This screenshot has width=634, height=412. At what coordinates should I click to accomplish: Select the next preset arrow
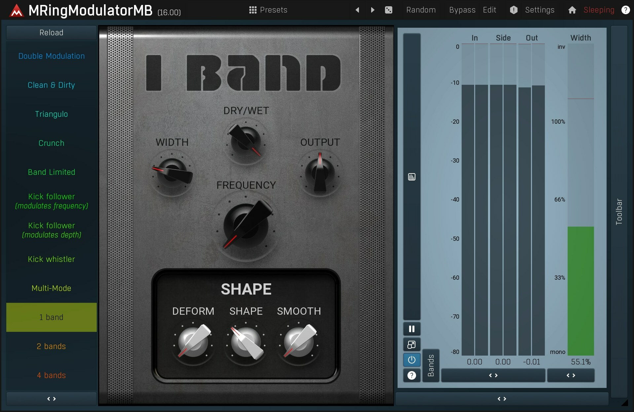[x=372, y=10]
